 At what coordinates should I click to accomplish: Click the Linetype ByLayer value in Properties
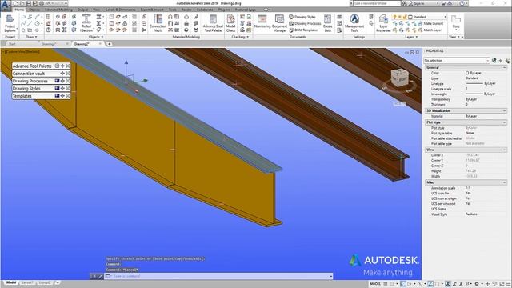[480, 83]
